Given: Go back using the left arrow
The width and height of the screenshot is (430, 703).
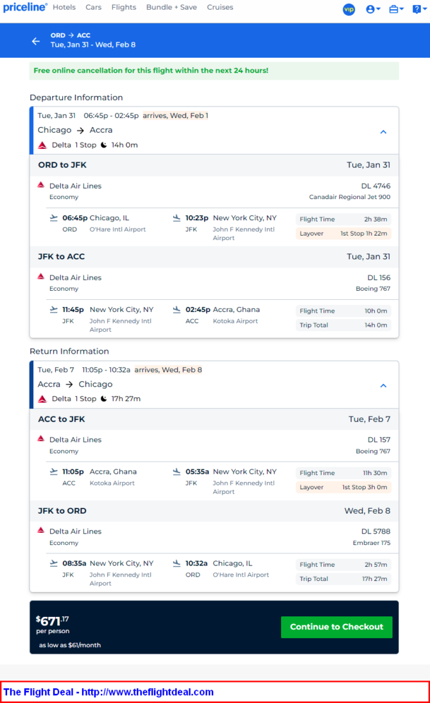Looking at the screenshot, I should [x=36, y=41].
